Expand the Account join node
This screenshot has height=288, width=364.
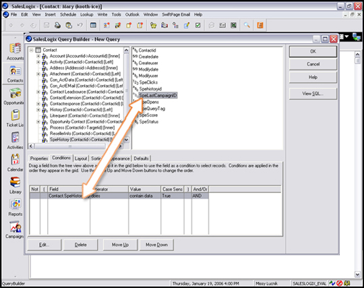tap(38, 56)
